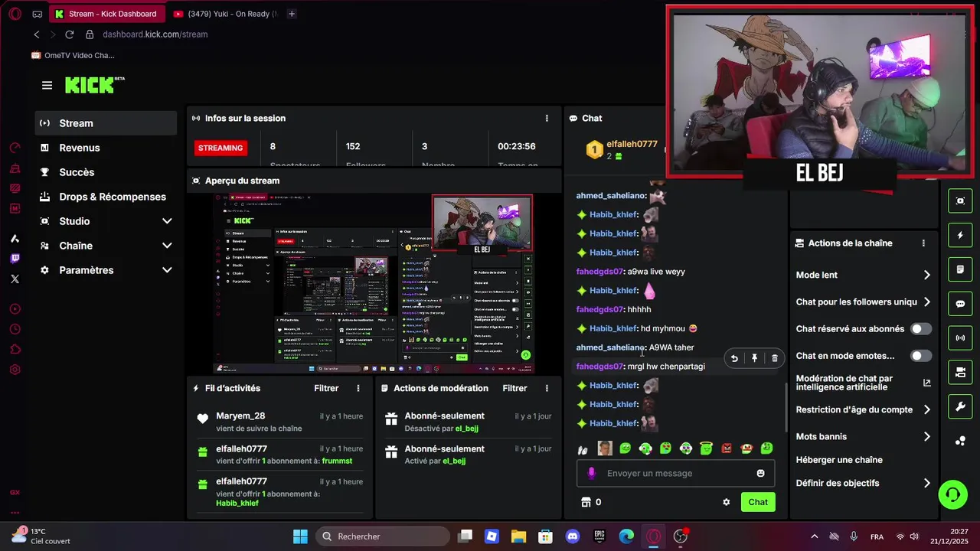The image size is (980, 551).
Task: Open Infos sur la session options menu
Action: 547,118
